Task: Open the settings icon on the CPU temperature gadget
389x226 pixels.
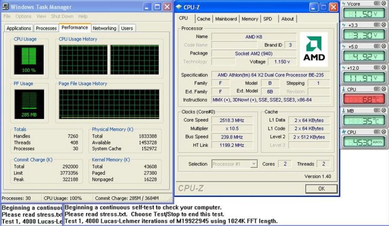Action: click(x=377, y=89)
